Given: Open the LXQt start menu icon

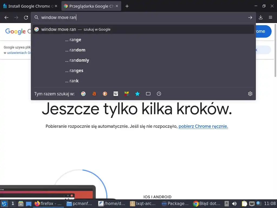Looking at the screenshot, I should [x=4, y=204].
